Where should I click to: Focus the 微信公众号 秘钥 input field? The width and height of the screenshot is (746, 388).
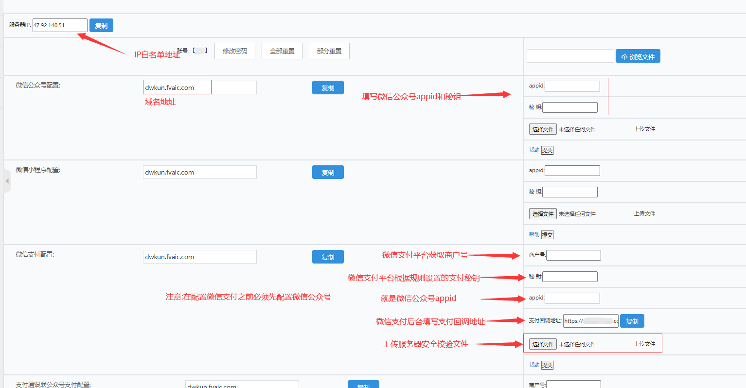click(570, 107)
